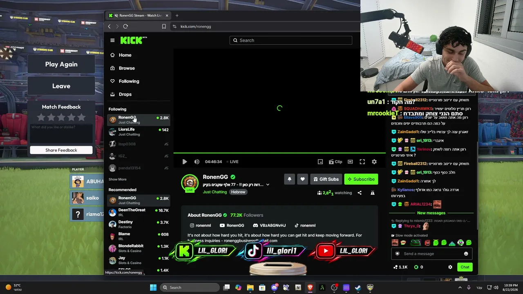Insert the angry red face quick emote

[x=427, y=243]
